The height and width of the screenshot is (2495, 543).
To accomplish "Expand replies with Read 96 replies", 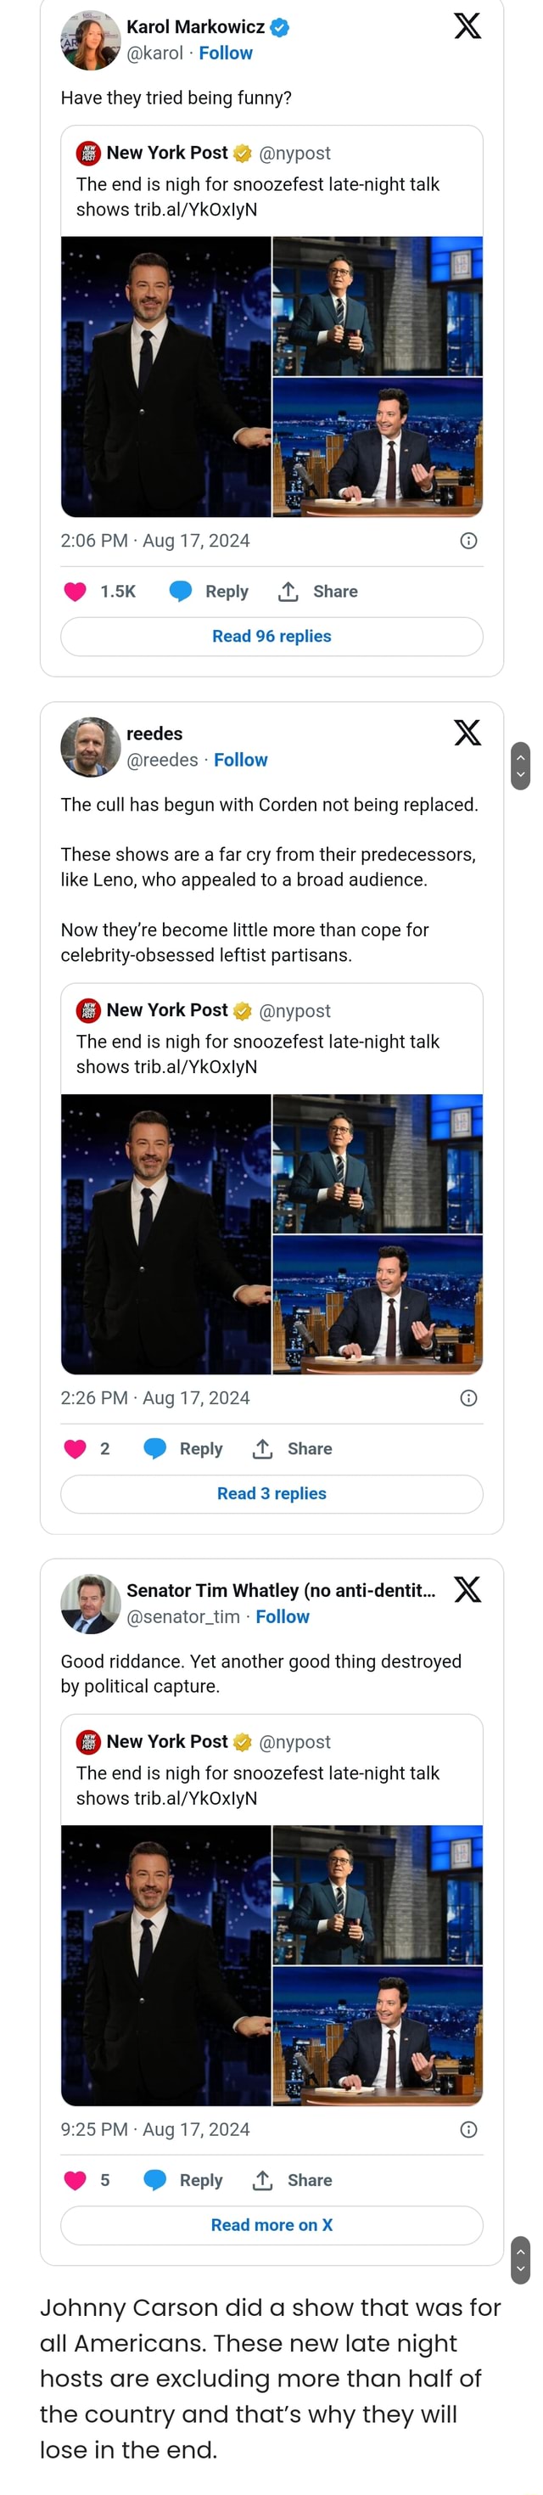I will click(x=271, y=637).
